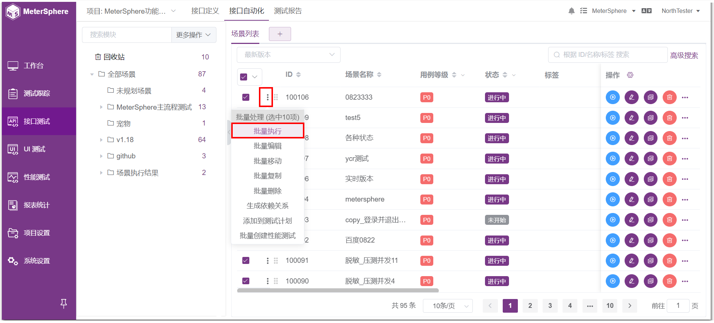Uncheck the row 100106 checkbox

(x=246, y=97)
